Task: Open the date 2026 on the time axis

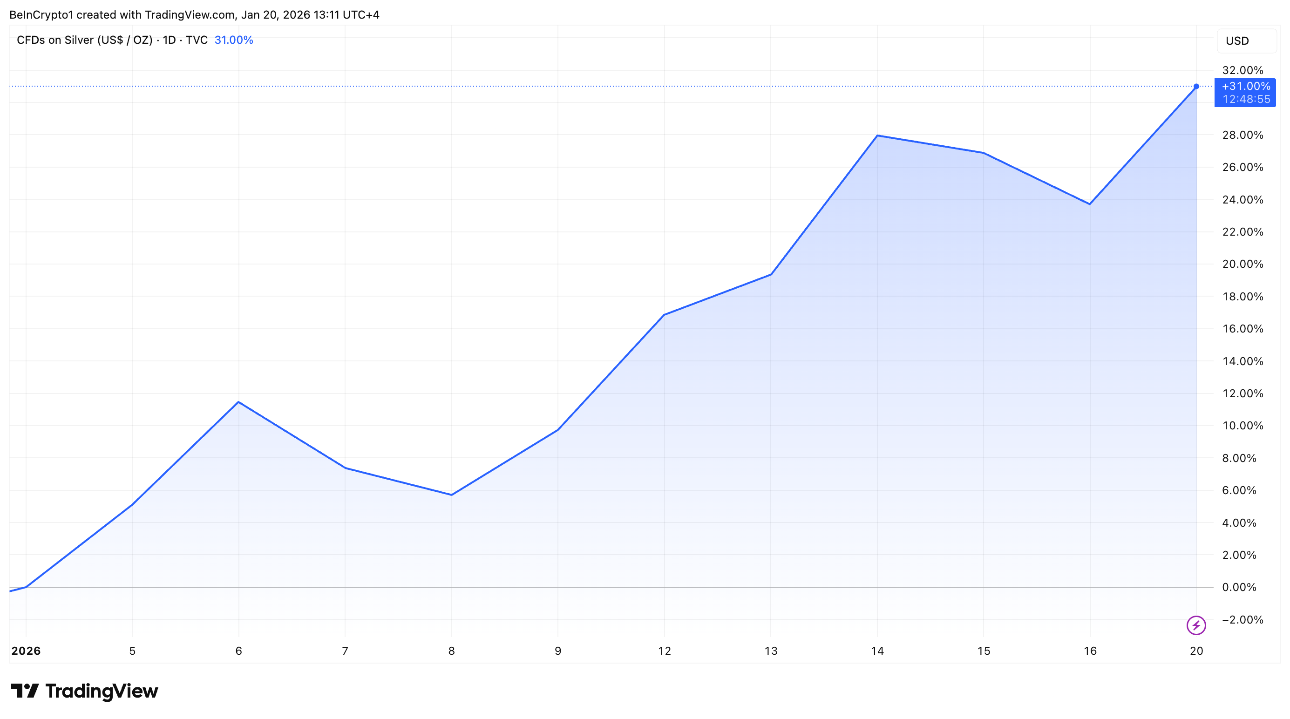Action: point(27,651)
